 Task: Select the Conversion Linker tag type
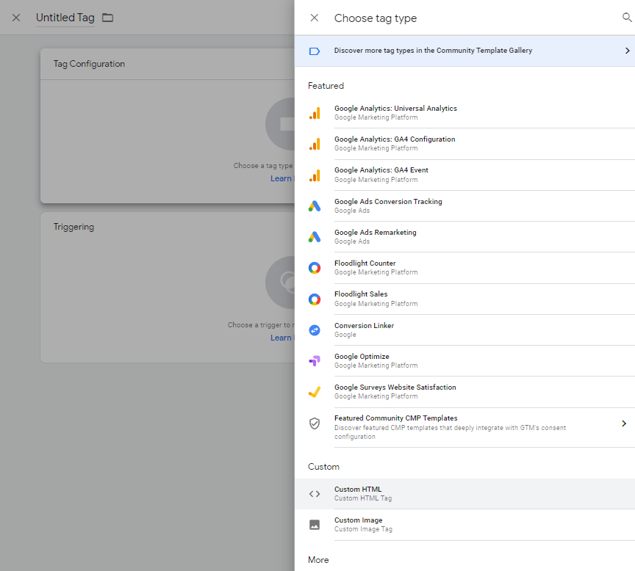[x=465, y=330]
